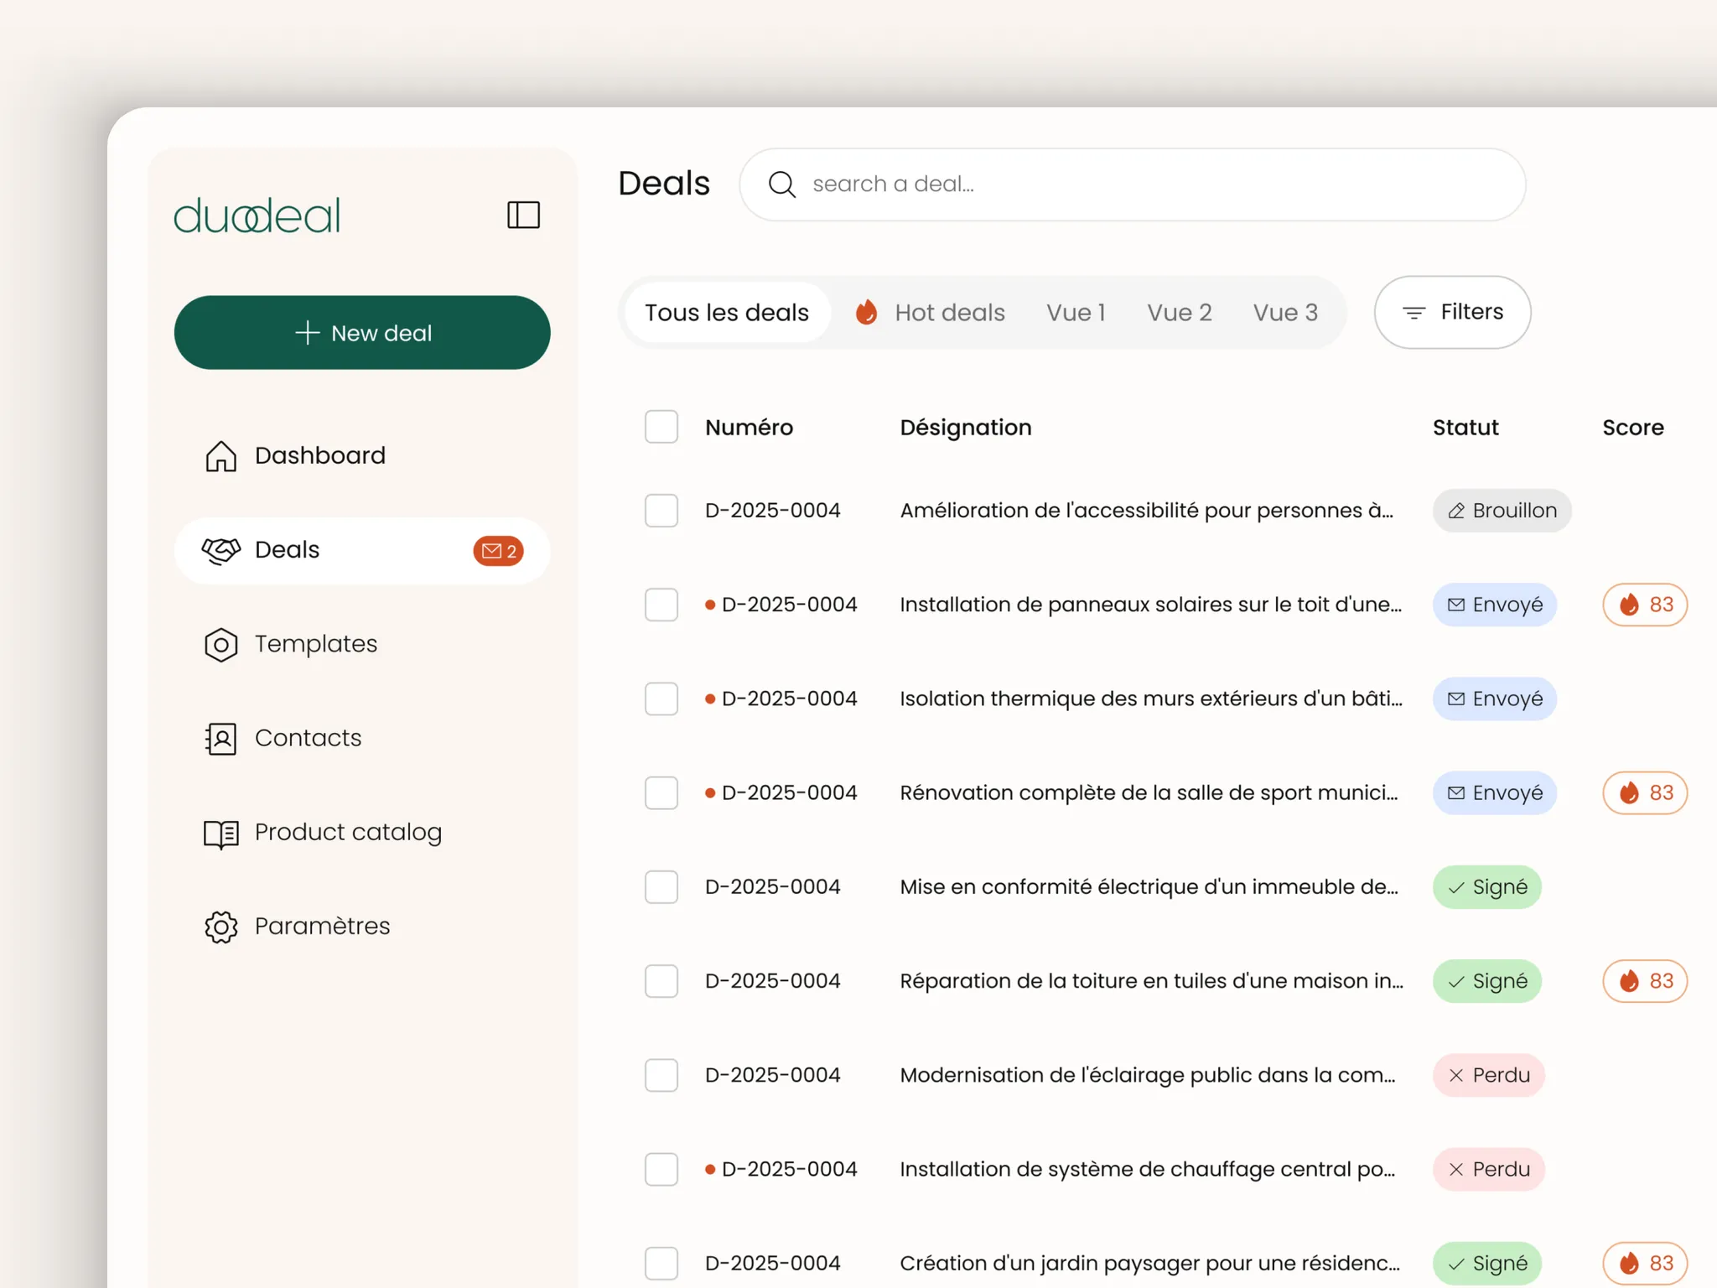This screenshot has width=1717, height=1288.
Task: Click the Dashboard house icon
Action: pyautogui.click(x=221, y=456)
